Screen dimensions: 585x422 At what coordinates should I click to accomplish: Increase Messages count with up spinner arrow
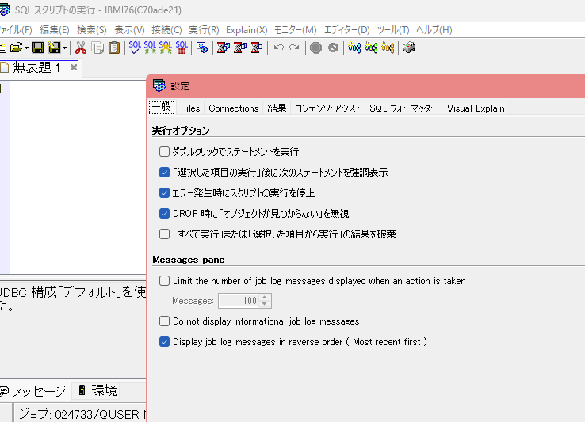(265, 298)
